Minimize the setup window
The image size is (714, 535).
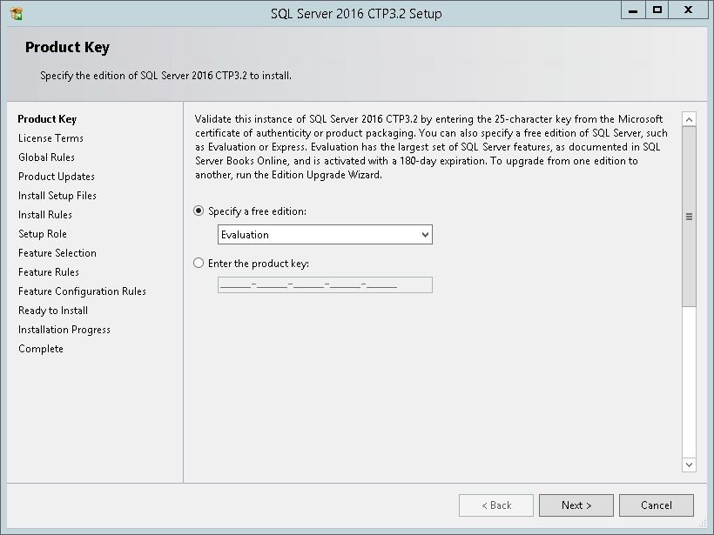(633, 10)
